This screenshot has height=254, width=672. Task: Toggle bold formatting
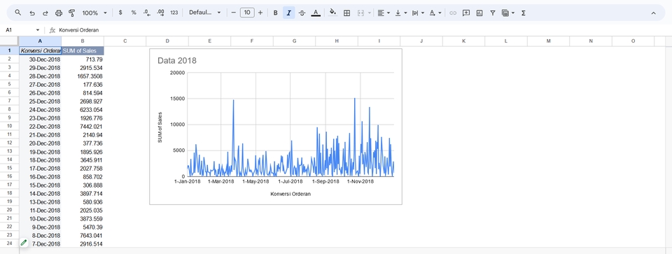(x=276, y=13)
